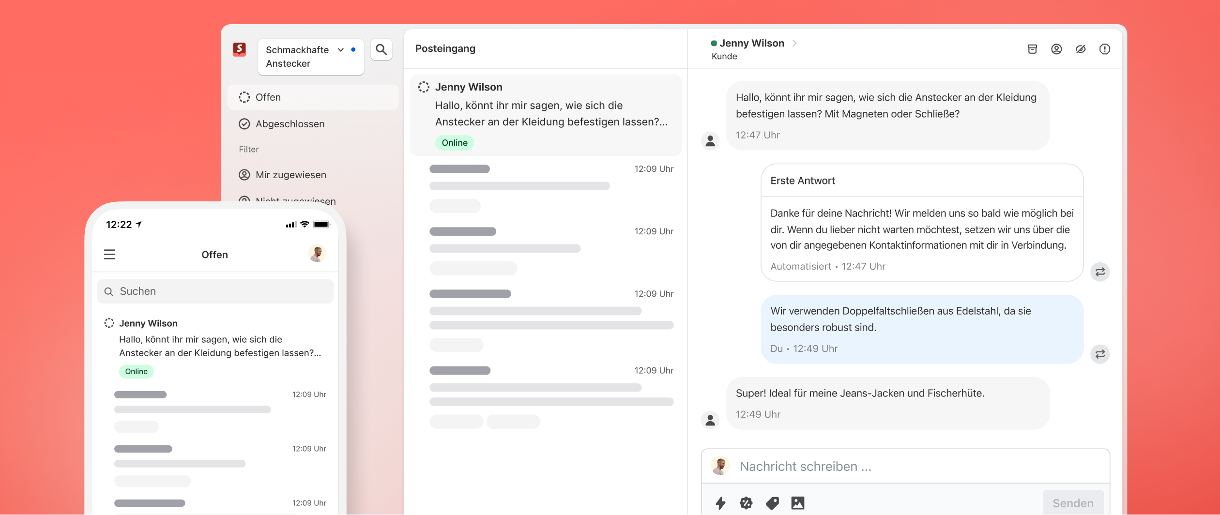Click Jenny Wilson name in chat header
Screen dimensions: 1220x515
tap(751, 43)
